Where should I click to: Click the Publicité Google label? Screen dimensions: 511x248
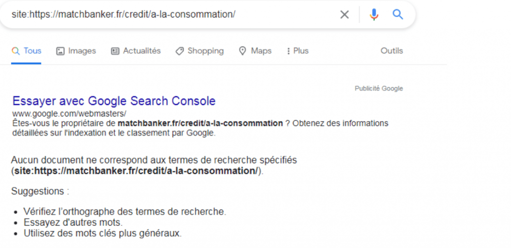[x=379, y=89]
